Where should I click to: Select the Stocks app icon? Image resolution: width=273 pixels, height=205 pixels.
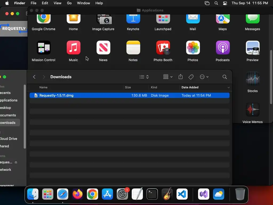pyautogui.click(x=252, y=79)
